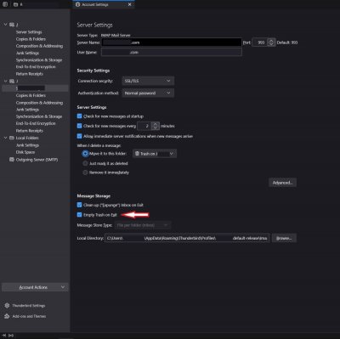Screen dimensions: 340x339
Task: Toggle Empty Trash on Exit checkbox
Action: click(x=79, y=215)
